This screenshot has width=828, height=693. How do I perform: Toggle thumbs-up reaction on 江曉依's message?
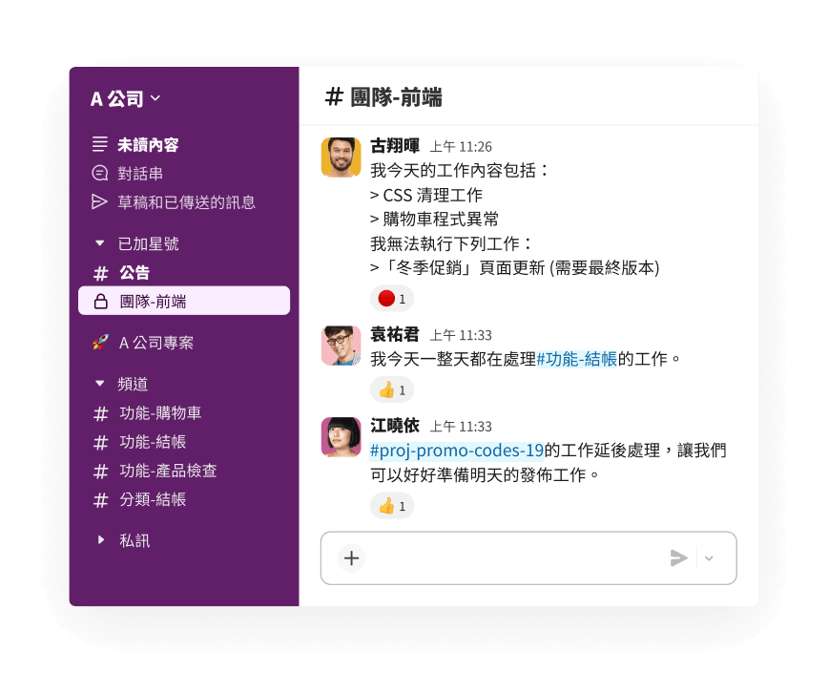392,506
